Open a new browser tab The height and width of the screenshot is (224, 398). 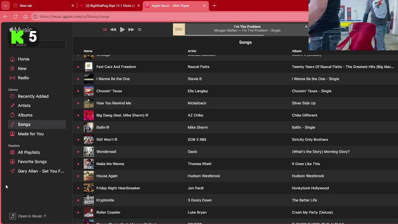coord(214,6)
